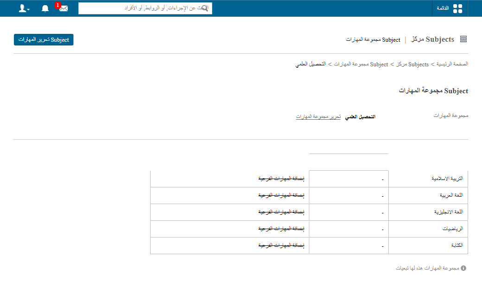482x289 pixels.
Task: Open the القائمة grid menu icon
Action: pyautogui.click(x=457, y=8)
